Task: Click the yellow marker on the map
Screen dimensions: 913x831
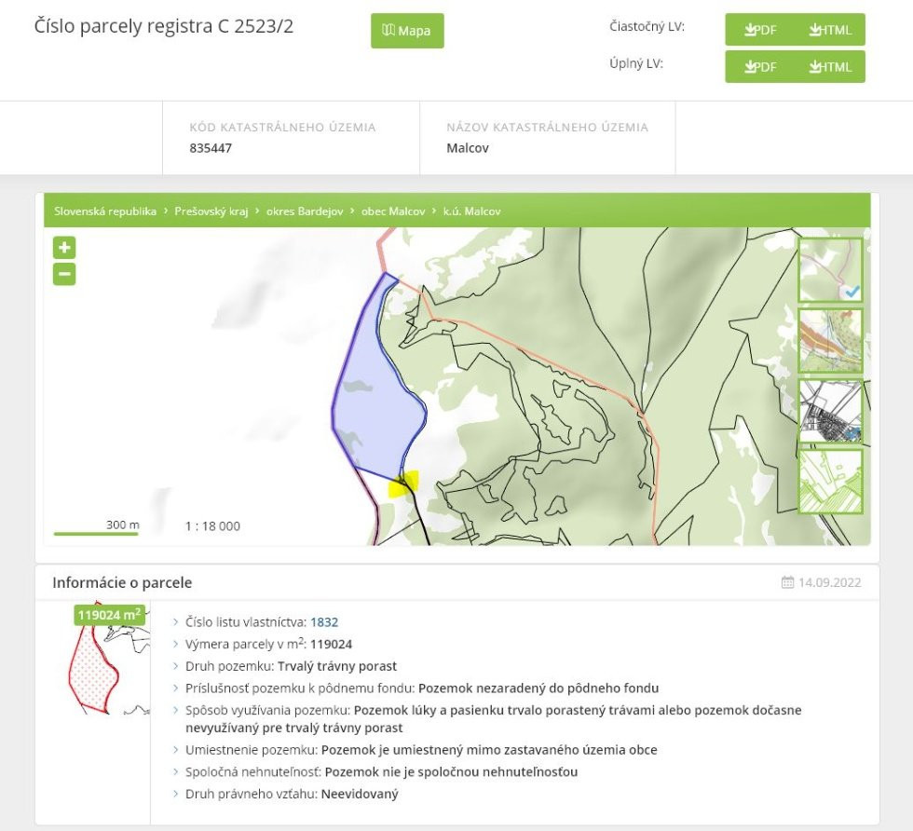Action: pos(404,484)
